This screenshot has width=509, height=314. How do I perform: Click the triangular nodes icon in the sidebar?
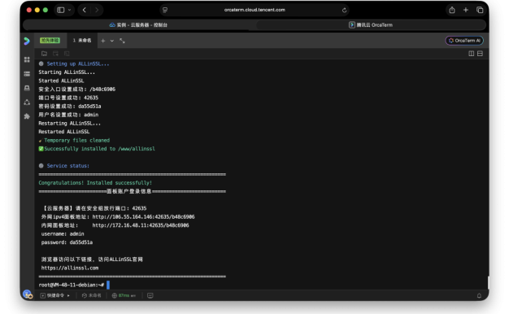pos(27,102)
